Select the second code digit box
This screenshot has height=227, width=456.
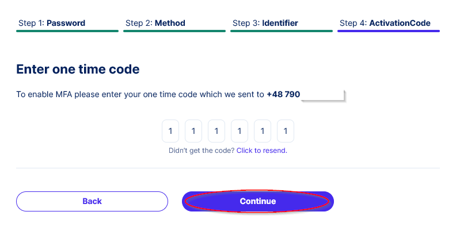(x=193, y=131)
